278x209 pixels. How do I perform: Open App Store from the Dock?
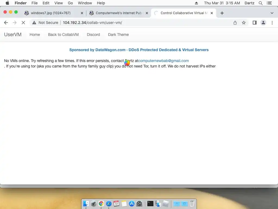tap(132, 204)
